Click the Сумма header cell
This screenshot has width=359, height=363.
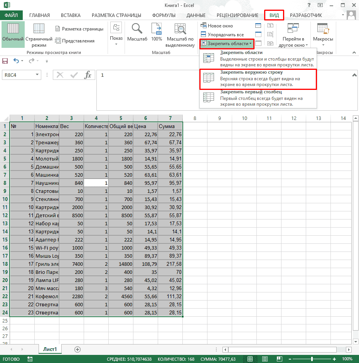point(170,127)
